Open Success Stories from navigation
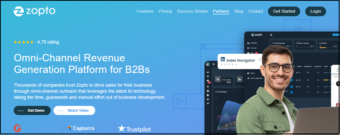340x135 pixels. pyautogui.click(x=192, y=11)
